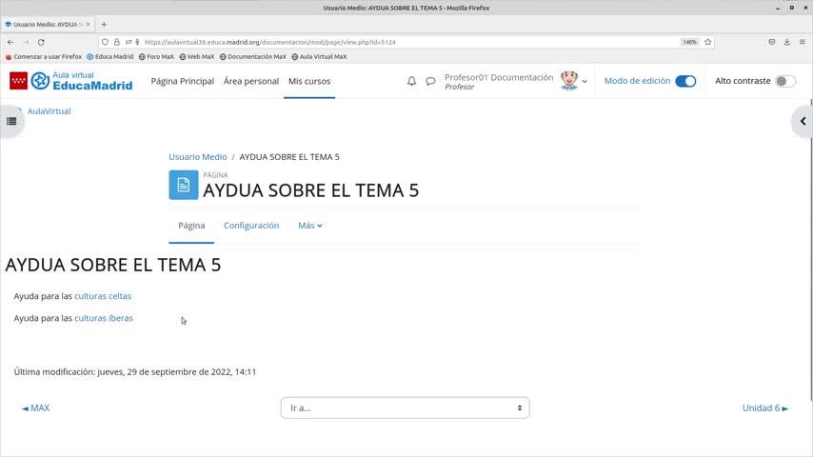Open the Firefox downloads panel
Screen dimensions: 813x457
click(x=786, y=42)
